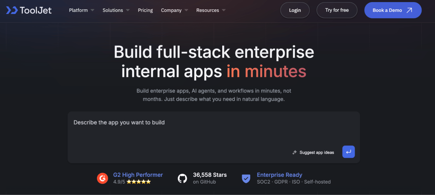
Task: Focus the app description prompt field
Action: pos(214,137)
